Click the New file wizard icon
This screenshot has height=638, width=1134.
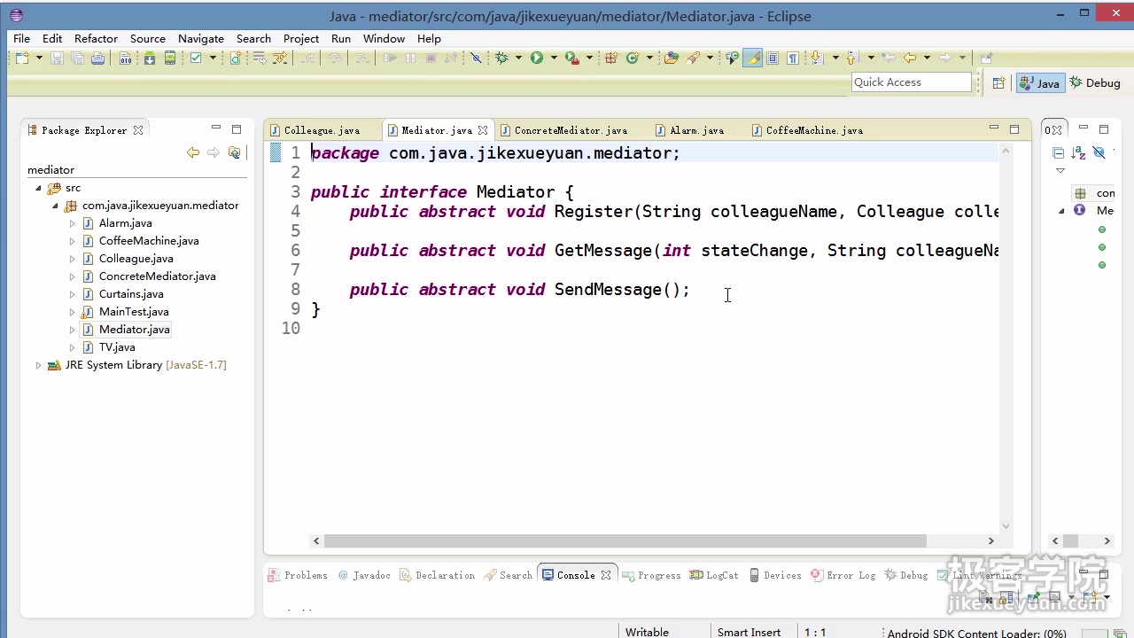tap(22, 58)
